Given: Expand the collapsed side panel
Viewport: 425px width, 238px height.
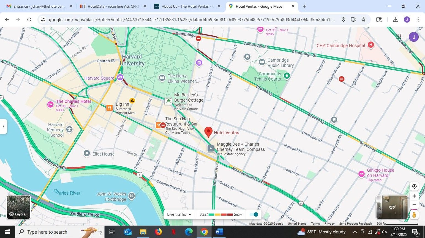Looking at the screenshot, I should coord(3,126).
